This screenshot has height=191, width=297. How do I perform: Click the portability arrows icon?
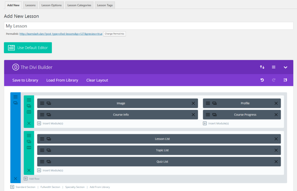pyautogui.click(x=262, y=67)
